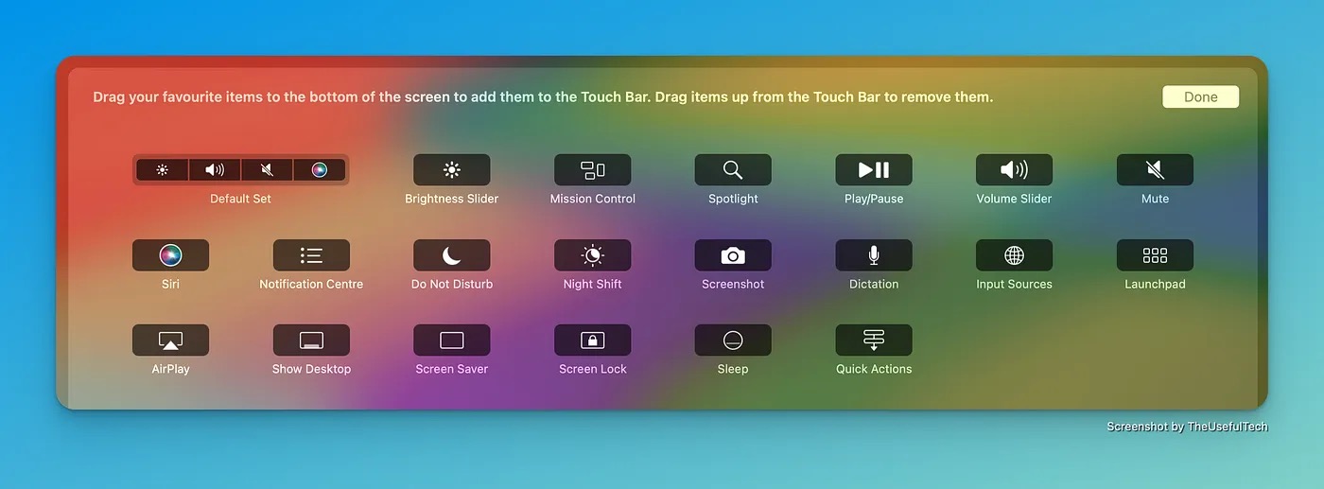Click brightness icon in Default Set
Viewport: 1324px width, 489px height.
coord(163,170)
